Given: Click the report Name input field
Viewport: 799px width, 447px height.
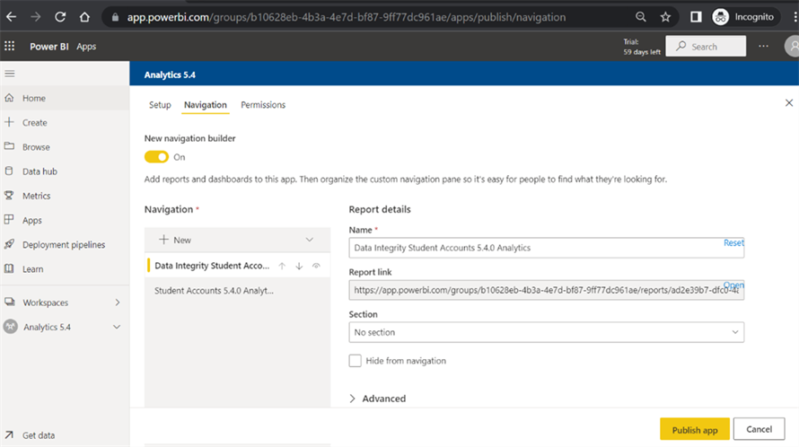Looking at the screenshot, I should [546, 248].
